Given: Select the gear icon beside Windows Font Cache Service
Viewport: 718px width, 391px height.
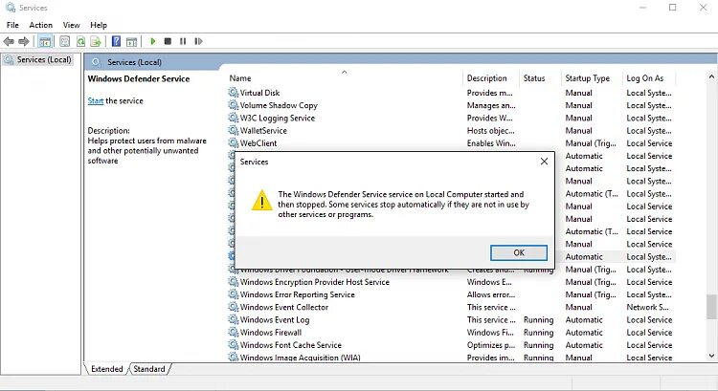Looking at the screenshot, I should (234, 345).
